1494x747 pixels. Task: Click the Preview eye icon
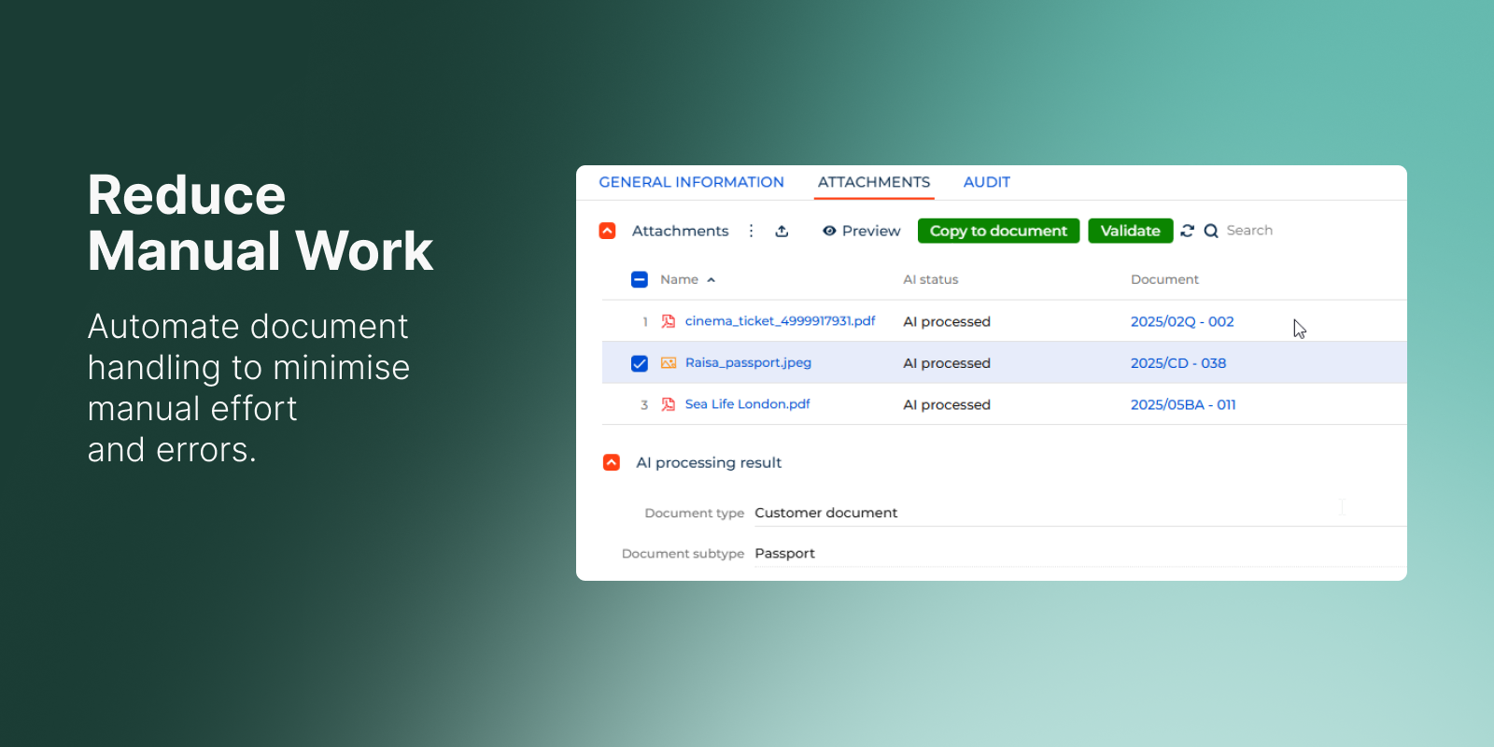point(829,231)
